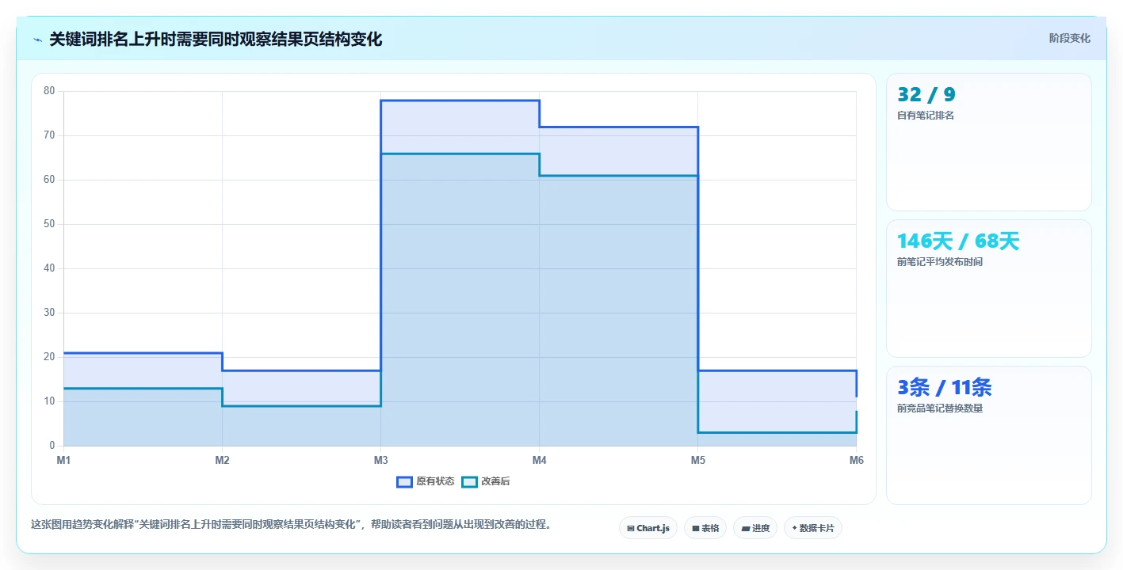
Task: Select the 数据卡片 tag chip
Action: (x=813, y=528)
